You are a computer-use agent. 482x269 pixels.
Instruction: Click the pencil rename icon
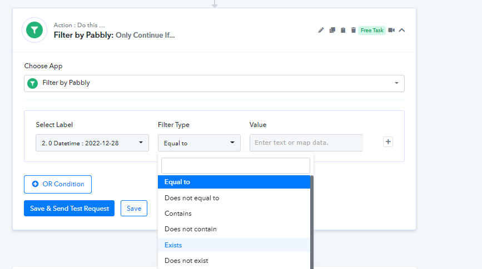coord(321,30)
